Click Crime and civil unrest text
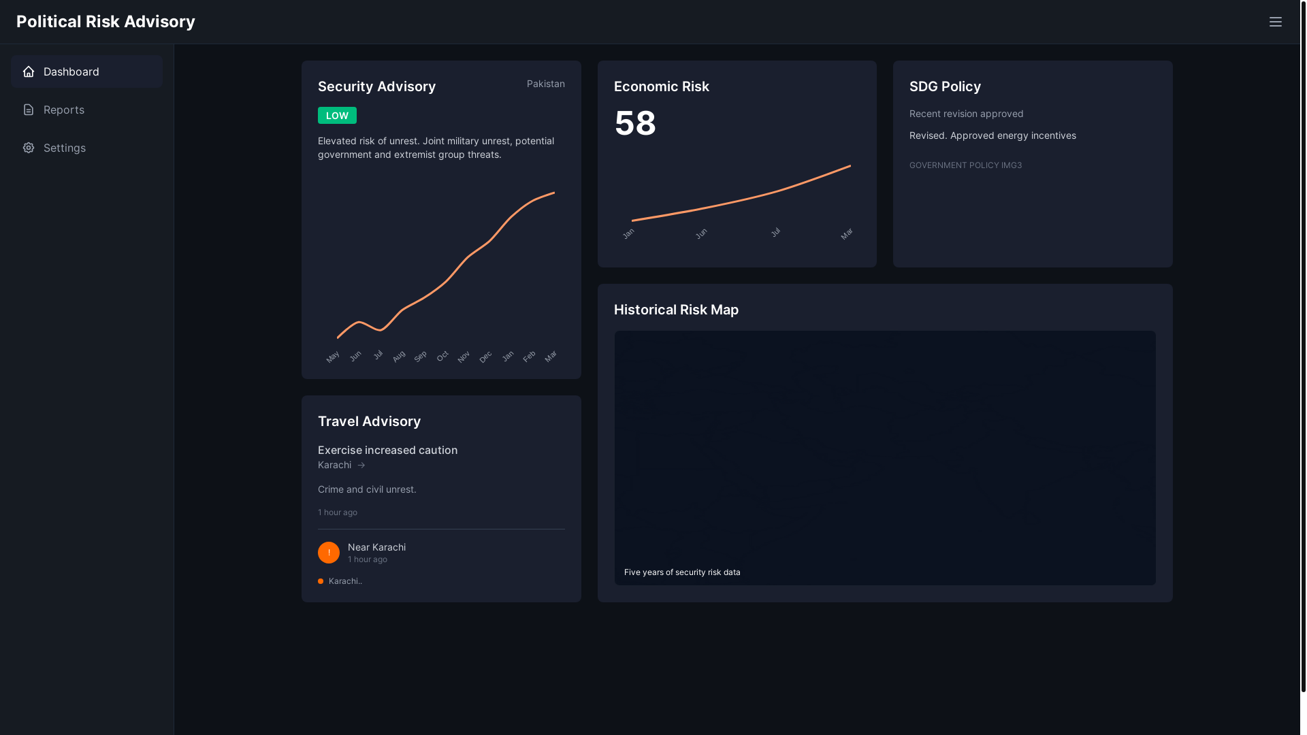Screen dimensions: 1307x735 pos(367,489)
